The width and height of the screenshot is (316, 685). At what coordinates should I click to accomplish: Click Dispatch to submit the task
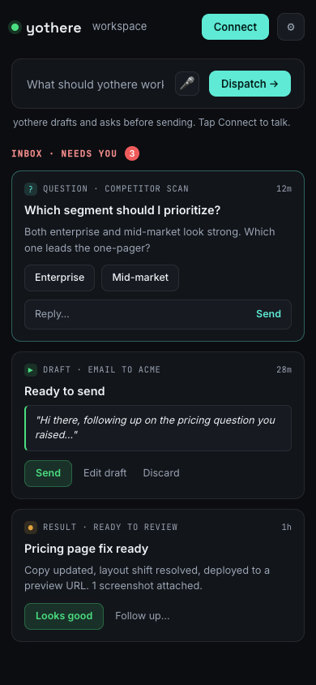pos(250,84)
